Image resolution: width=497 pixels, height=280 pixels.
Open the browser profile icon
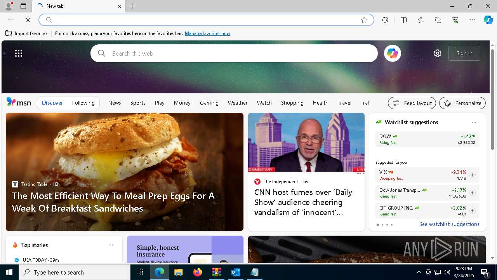click(8, 6)
